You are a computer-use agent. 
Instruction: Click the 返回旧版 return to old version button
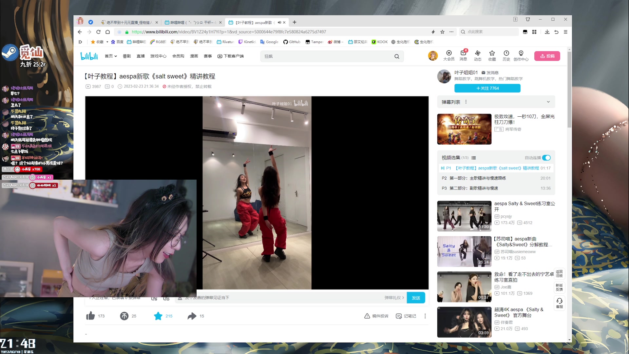(560, 274)
